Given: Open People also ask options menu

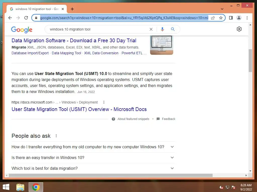Looking at the screenshot, I should coord(56,136).
